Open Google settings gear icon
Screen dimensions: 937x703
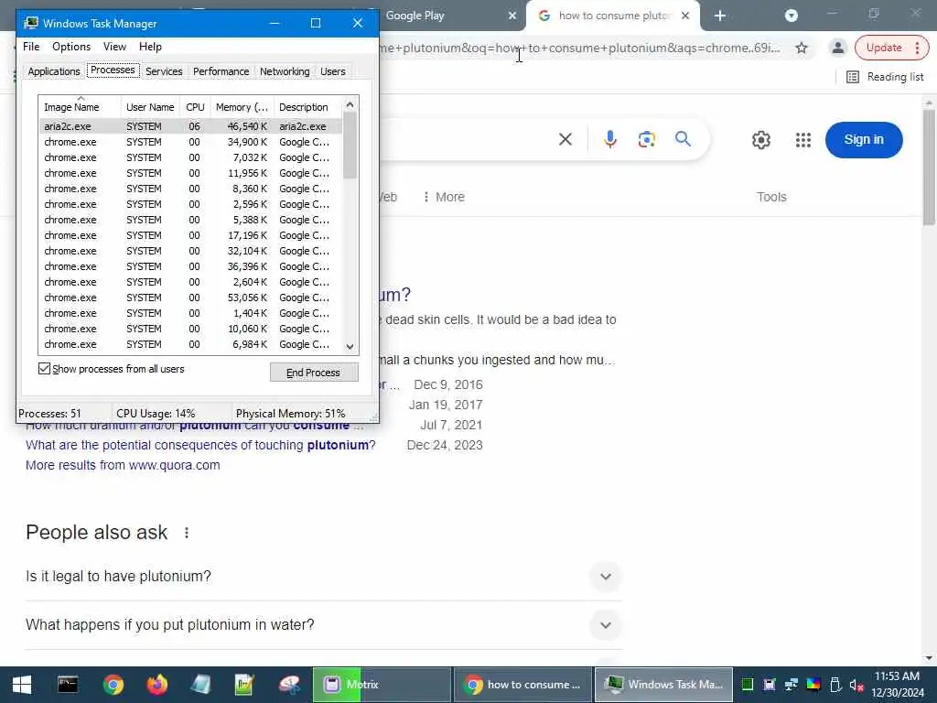pyautogui.click(x=760, y=140)
